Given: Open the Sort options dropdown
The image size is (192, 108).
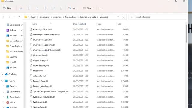Looking at the screenshot, I should (x=73, y=8).
